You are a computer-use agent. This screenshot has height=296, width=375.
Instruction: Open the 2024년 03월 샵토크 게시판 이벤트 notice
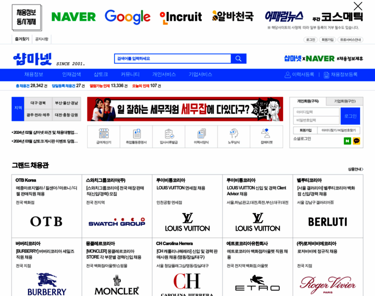click(45, 141)
